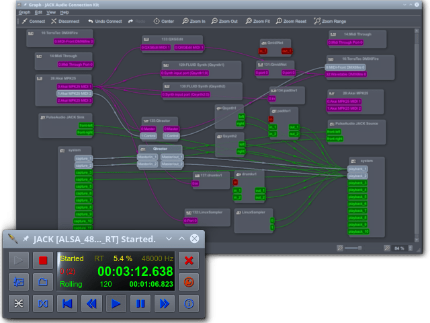Click Zoom Reset in the toolbar
430x323 pixels.
click(291, 21)
